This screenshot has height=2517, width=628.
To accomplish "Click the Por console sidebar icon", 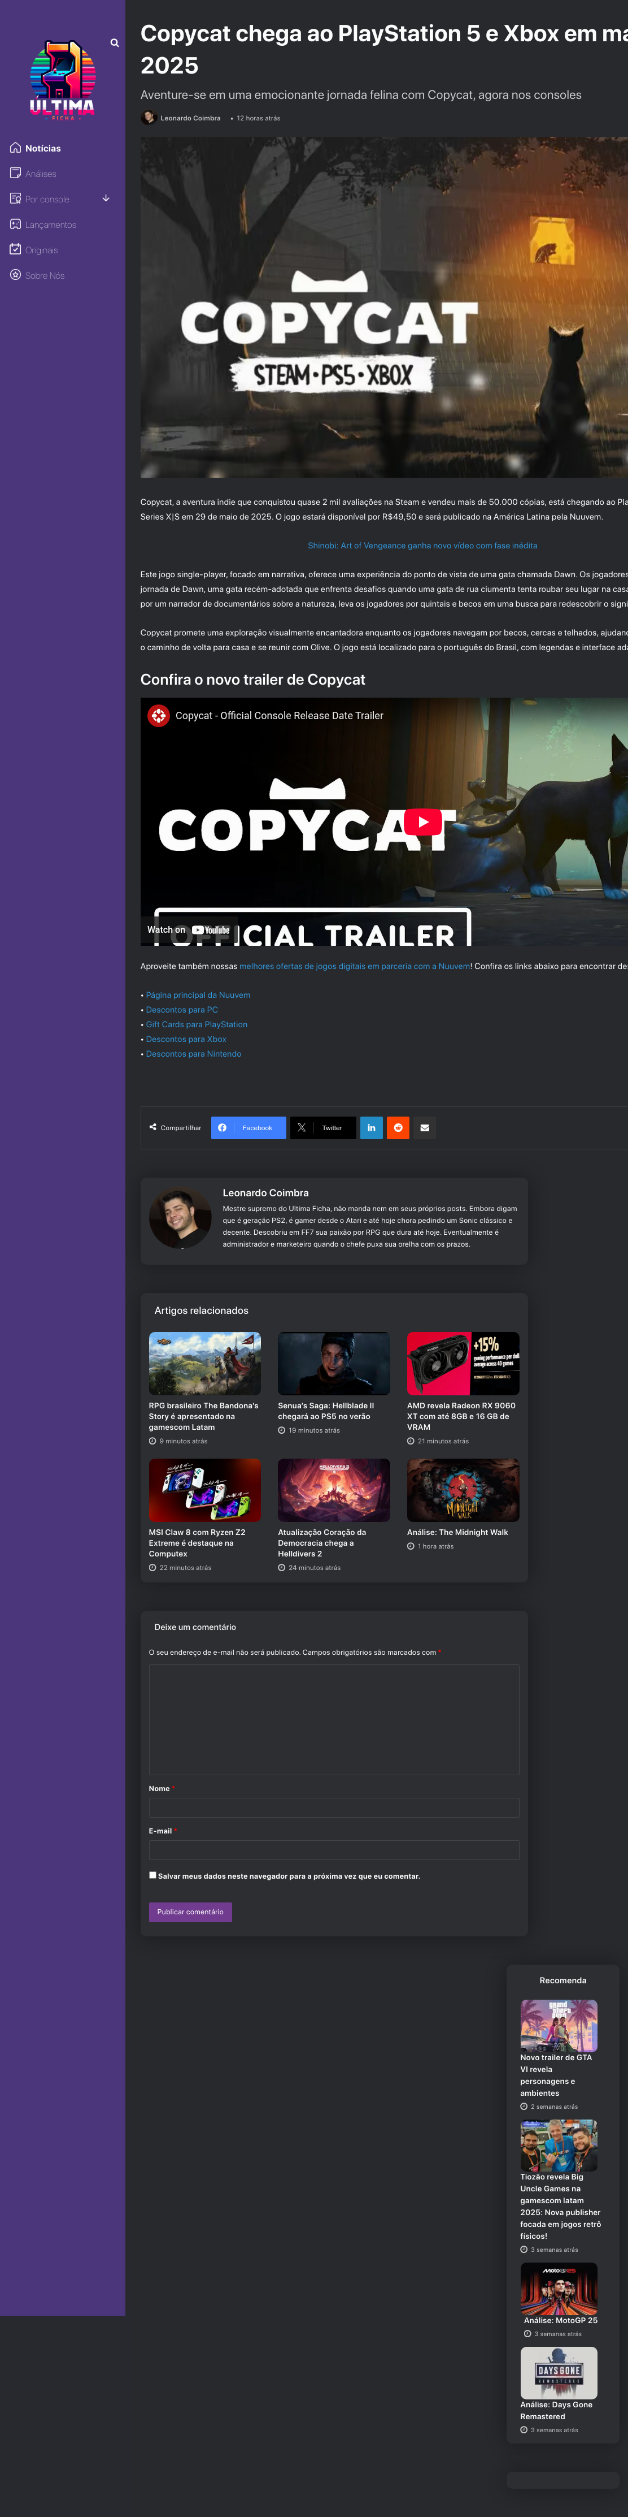I will (16, 198).
